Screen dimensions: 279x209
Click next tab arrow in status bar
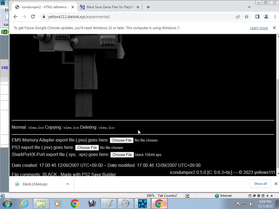[272, 196]
